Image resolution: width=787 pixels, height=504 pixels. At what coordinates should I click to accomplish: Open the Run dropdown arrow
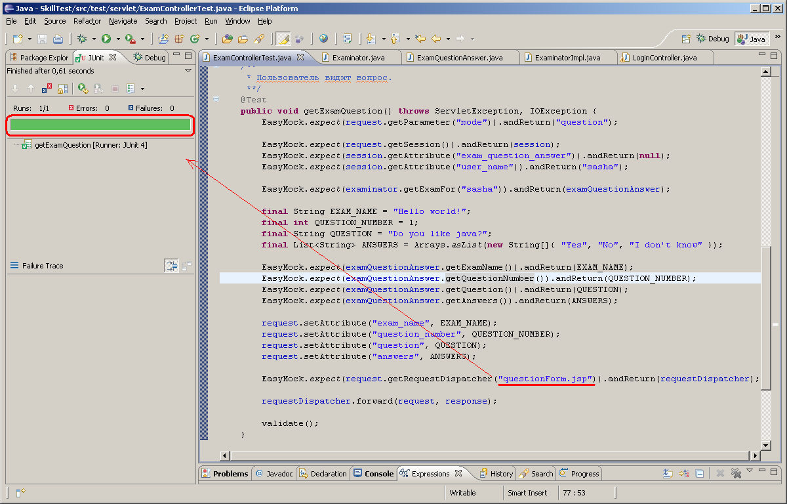[x=117, y=38]
